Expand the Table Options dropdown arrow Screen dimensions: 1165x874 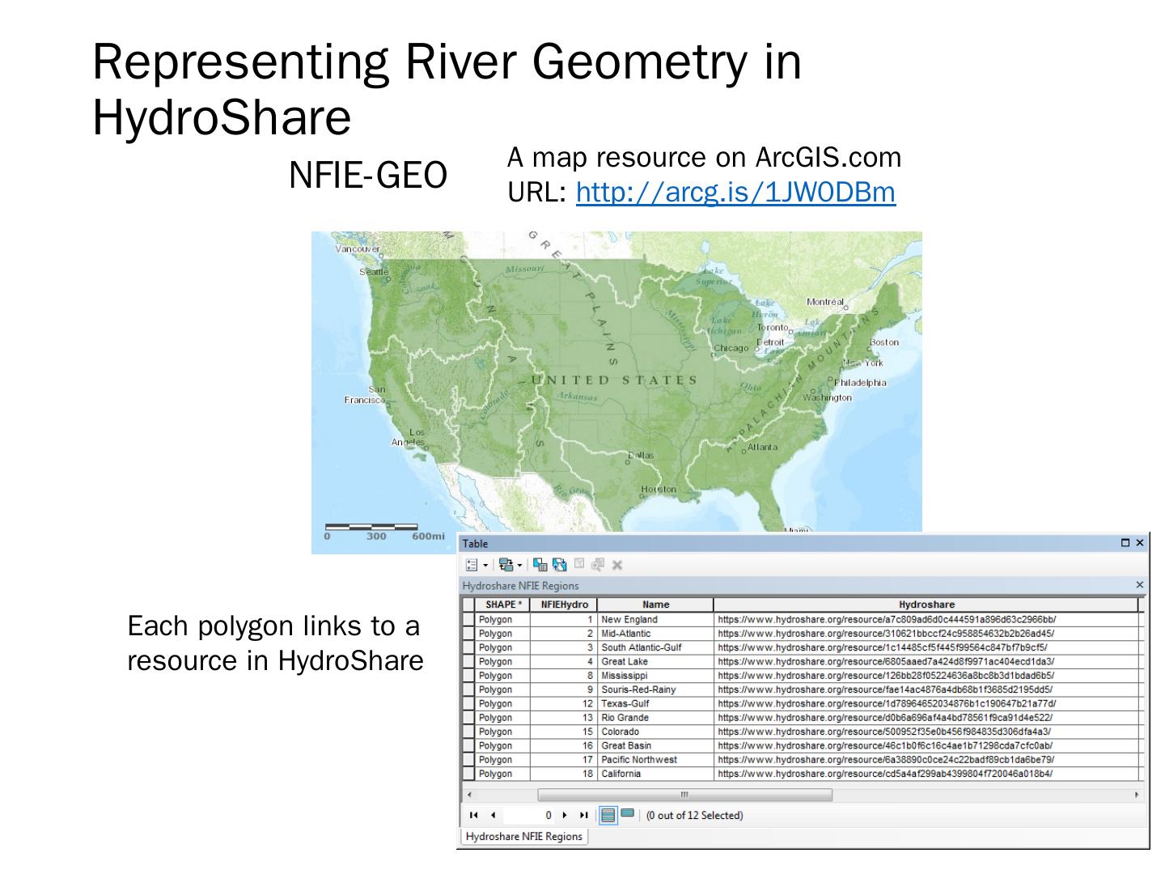485,565
